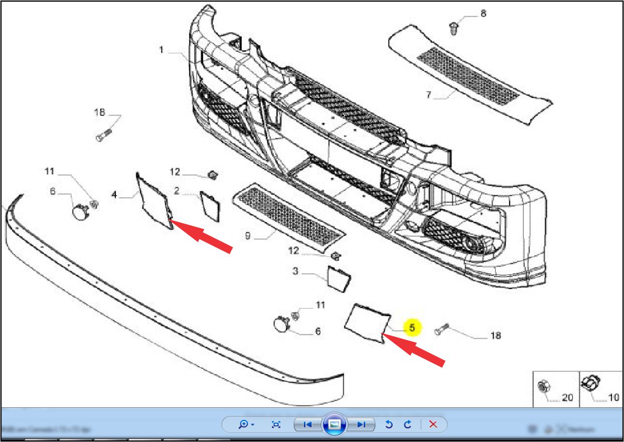Click the number 9 grille label

(x=248, y=235)
